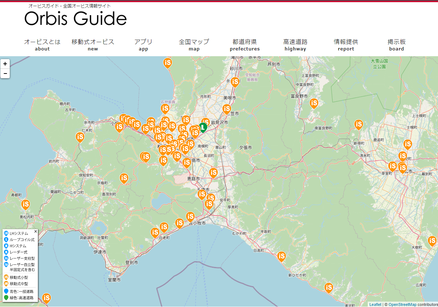This screenshot has height=307, width=438.
Task: Open the iS marker near 日高町 coast
Action: 282,256
